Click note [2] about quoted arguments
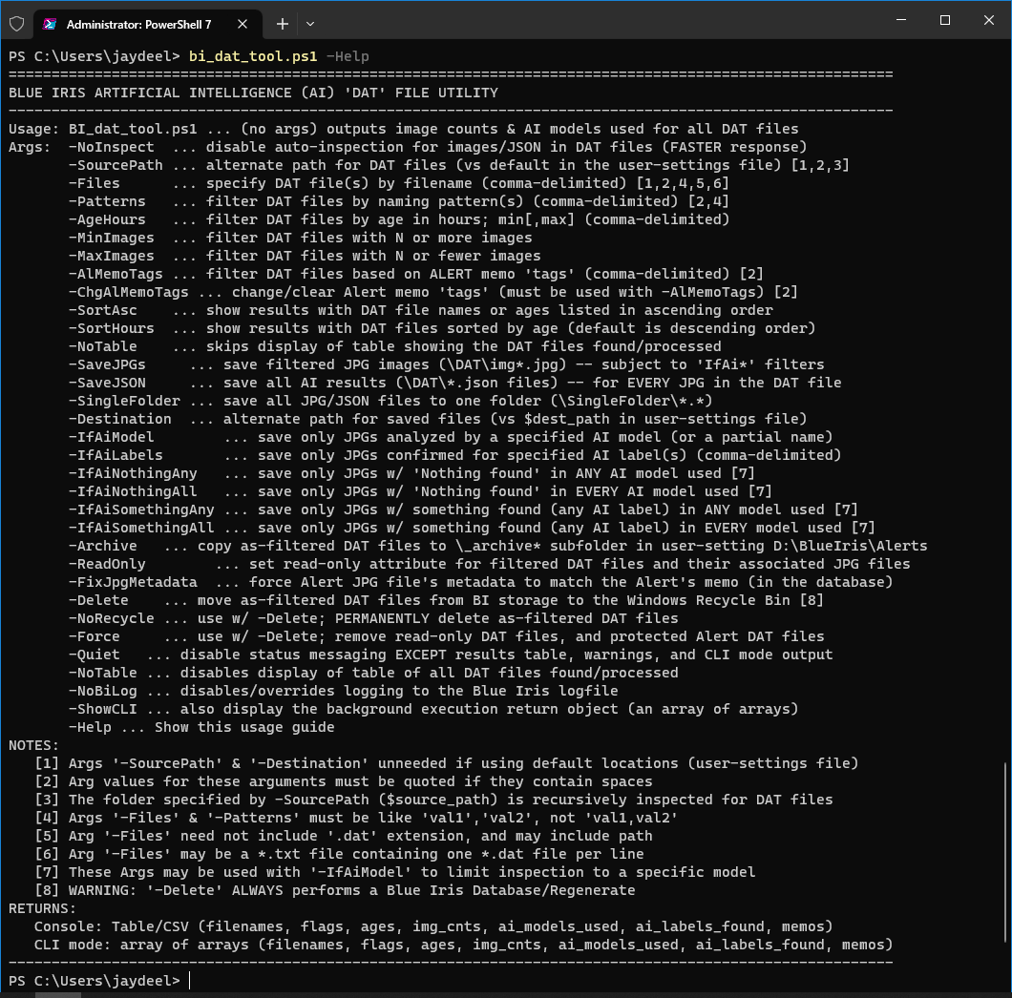Image resolution: width=1012 pixels, height=998 pixels. tap(344, 780)
